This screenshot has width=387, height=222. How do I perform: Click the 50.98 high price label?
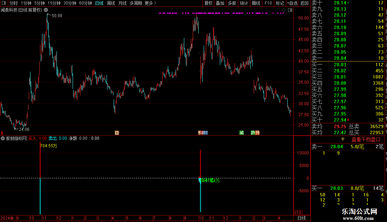tap(57, 16)
